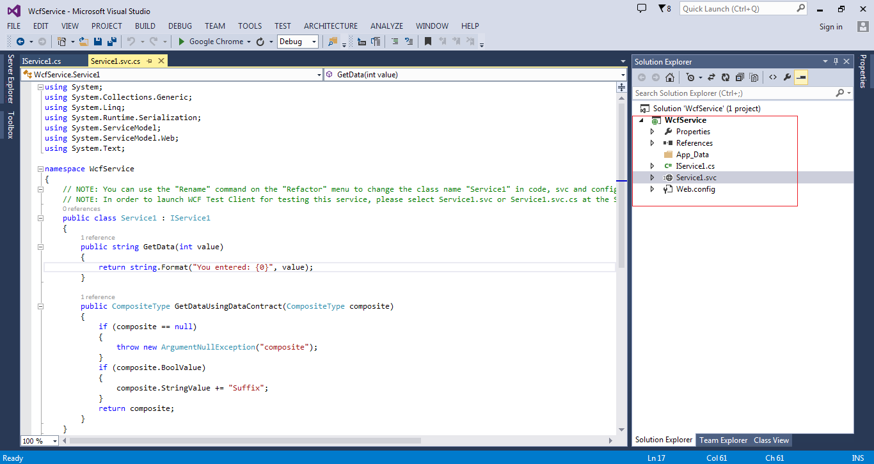Close the Service1.svc.cs tab
This screenshot has height=464, width=874.
point(161,61)
